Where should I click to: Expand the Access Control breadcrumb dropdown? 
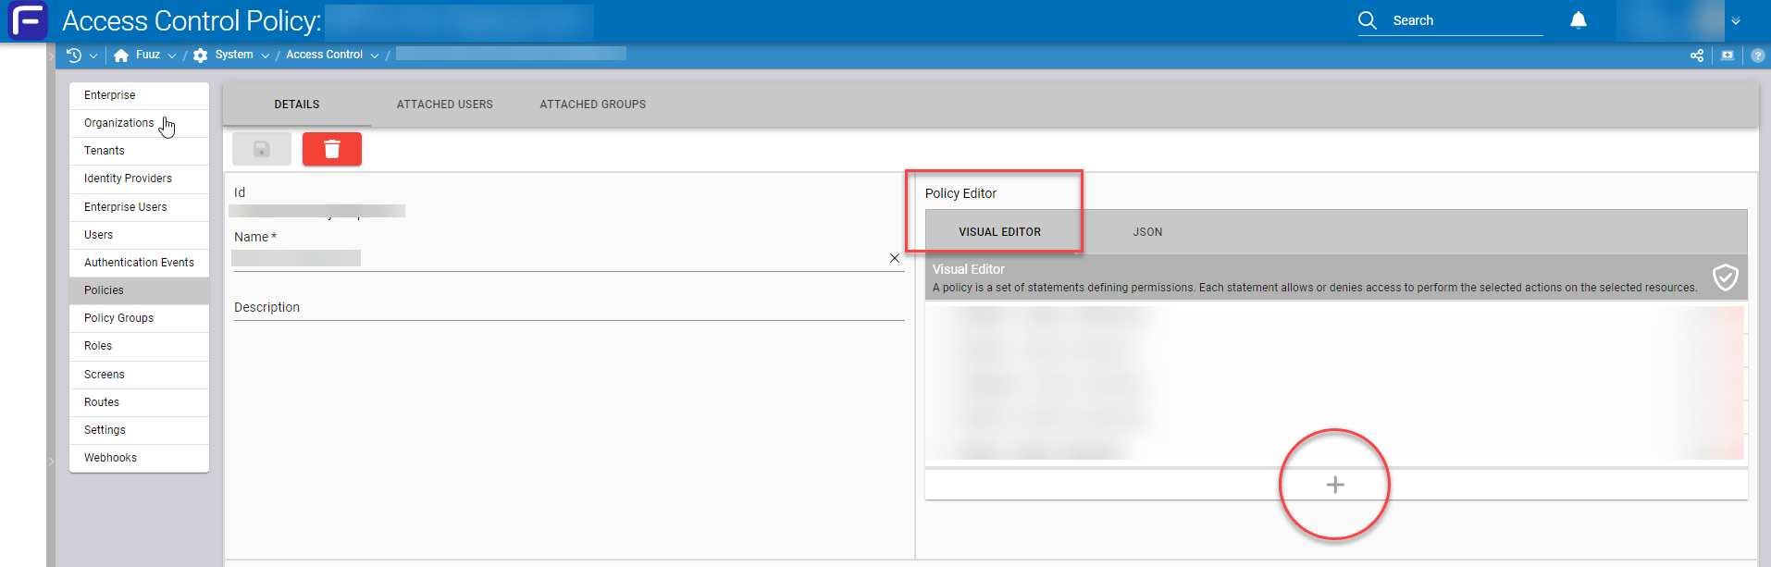[x=375, y=55]
